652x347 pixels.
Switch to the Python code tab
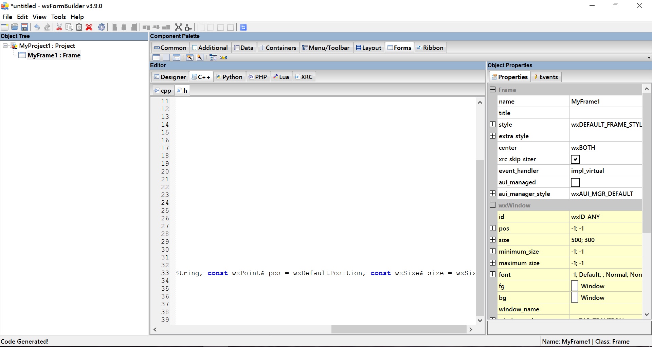click(229, 77)
